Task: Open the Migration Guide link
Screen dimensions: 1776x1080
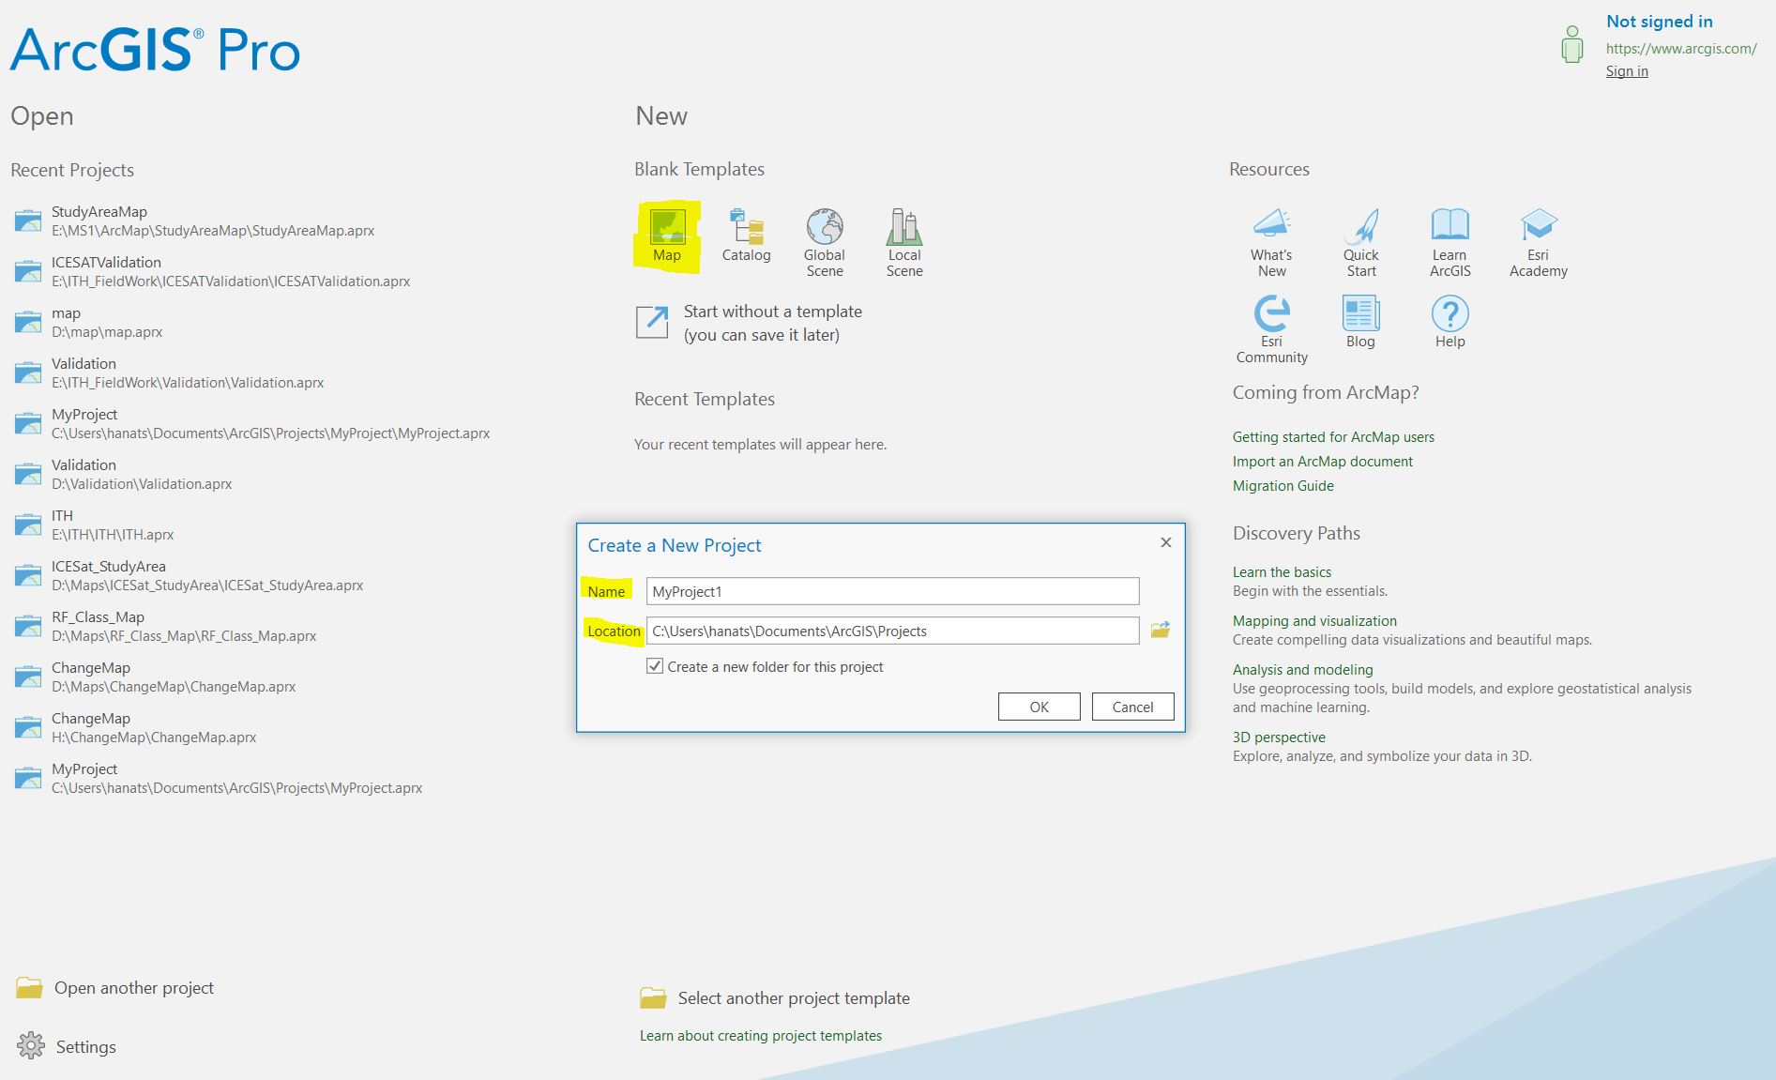Action: tap(1283, 486)
